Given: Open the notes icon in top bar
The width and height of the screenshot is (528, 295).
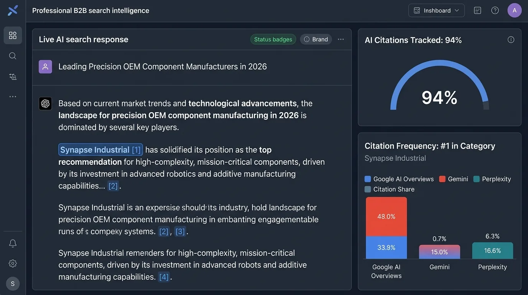Looking at the screenshot, I should click(477, 10).
